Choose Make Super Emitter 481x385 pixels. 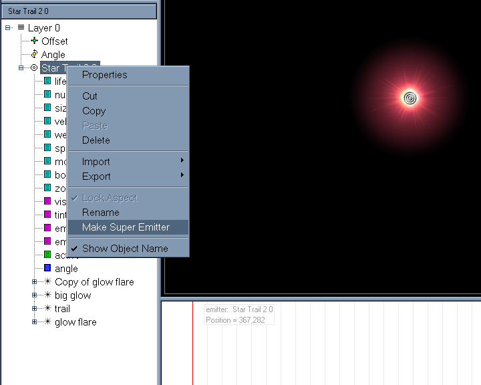pyautogui.click(x=126, y=227)
